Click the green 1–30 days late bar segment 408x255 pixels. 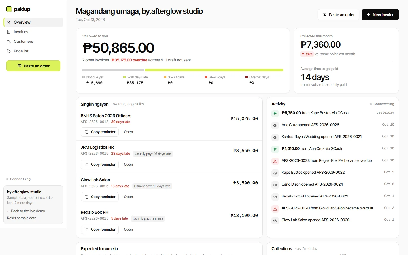214,70
